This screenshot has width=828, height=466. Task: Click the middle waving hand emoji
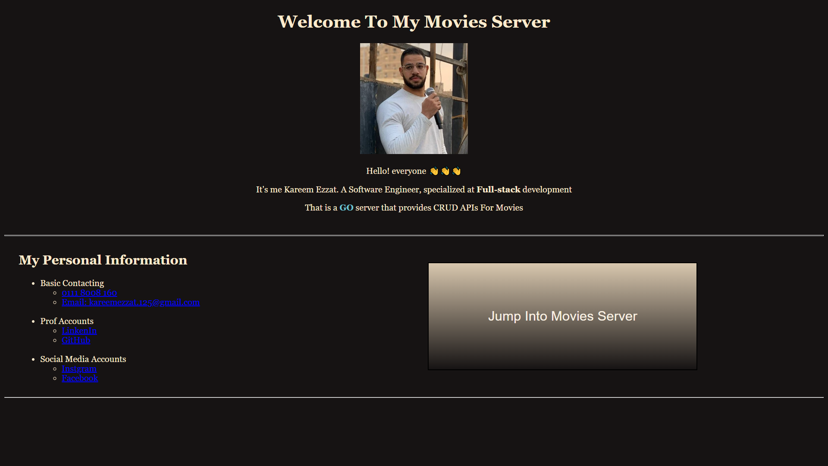[445, 171]
